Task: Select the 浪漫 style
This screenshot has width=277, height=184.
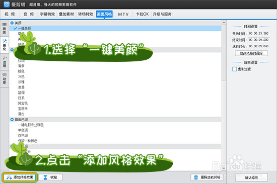Action: (21, 87)
